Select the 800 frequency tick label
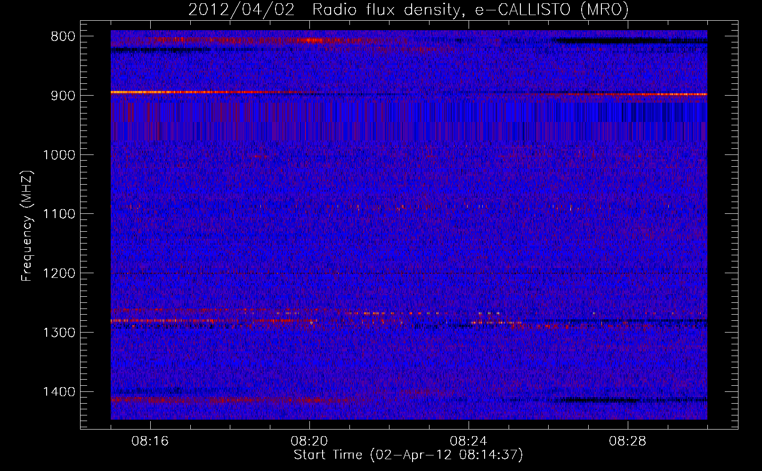This screenshot has width=762, height=471. coord(63,37)
